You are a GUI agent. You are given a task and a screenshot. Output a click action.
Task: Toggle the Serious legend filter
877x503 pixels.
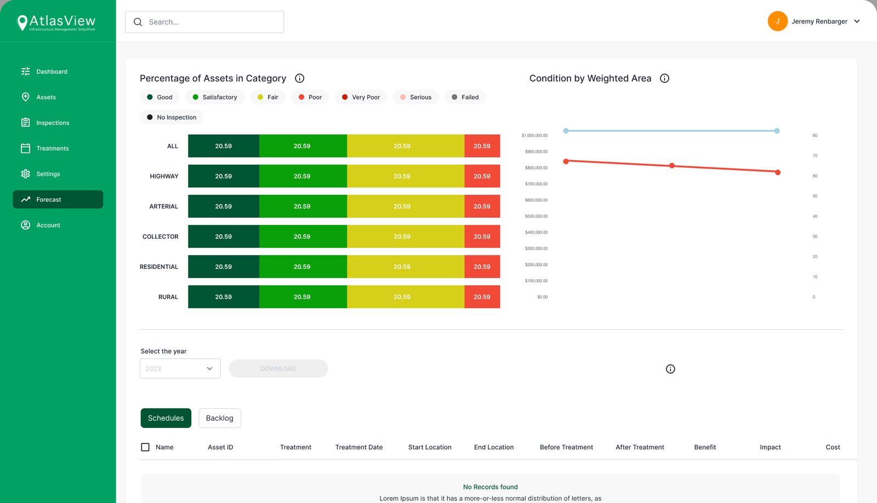pos(415,97)
